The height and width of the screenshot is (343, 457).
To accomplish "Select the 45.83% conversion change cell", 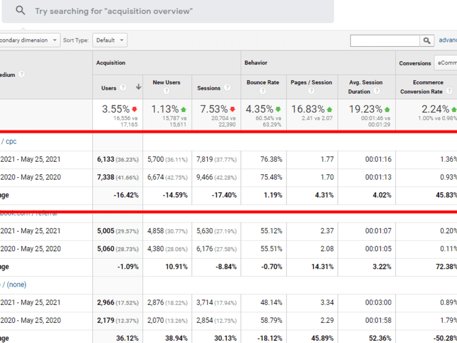I will (426, 195).
